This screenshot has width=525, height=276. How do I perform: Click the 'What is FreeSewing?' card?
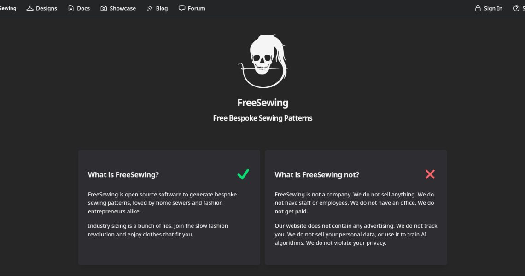pos(169,207)
